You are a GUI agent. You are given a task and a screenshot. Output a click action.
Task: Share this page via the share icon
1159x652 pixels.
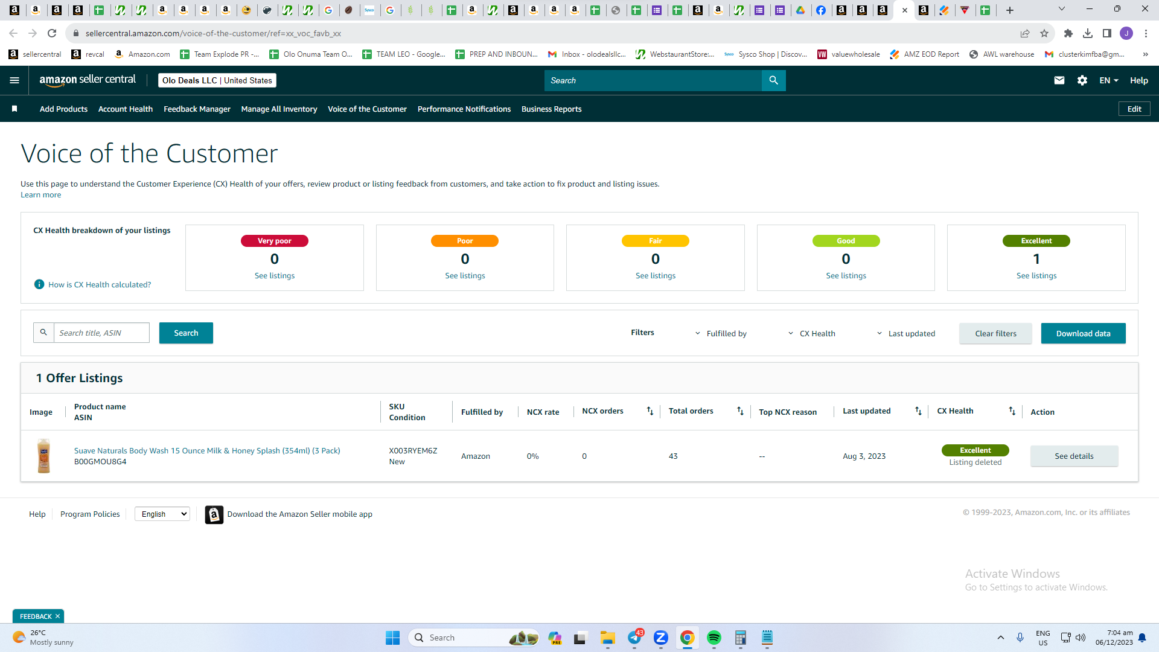point(1025,33)
